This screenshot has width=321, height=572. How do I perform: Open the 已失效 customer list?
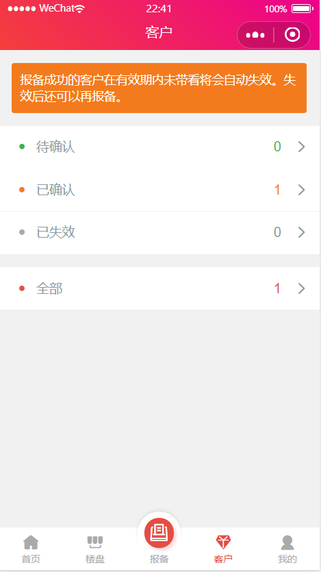coord(160,233)
